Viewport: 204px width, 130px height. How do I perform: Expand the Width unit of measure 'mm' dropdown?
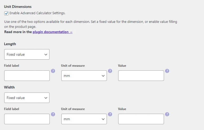coord(84,119)
